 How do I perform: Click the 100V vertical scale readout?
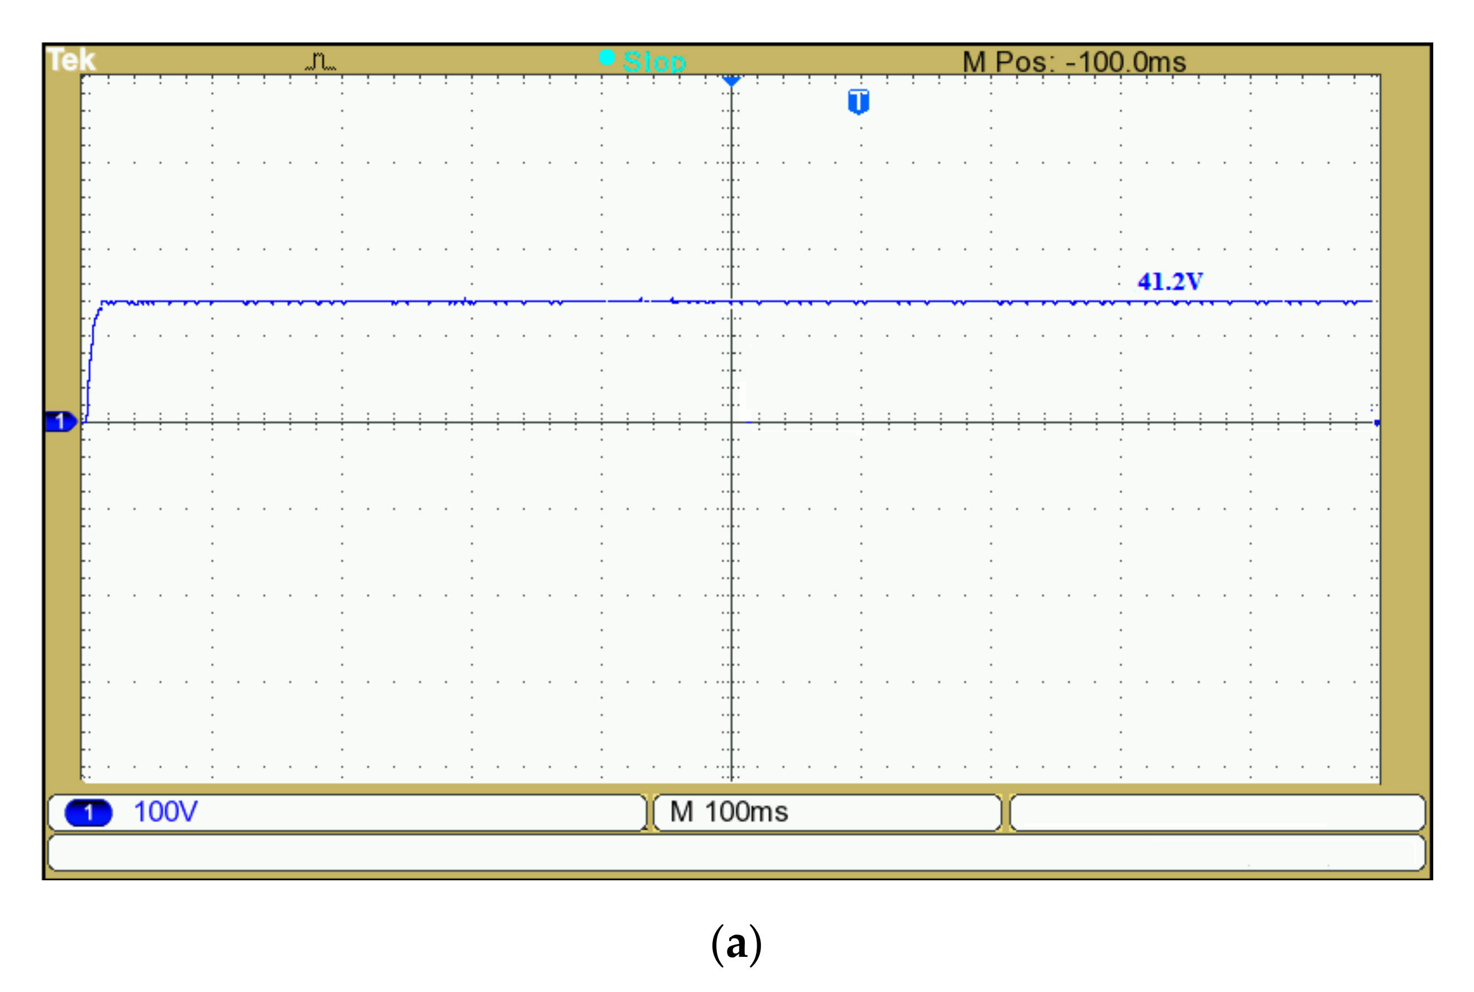point(166,812)
